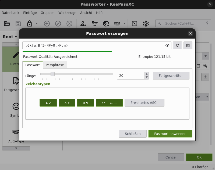Toggle a-z lowercase character type
The height and width of the screenshot is (170, 215).
click(x=67, y=103)
